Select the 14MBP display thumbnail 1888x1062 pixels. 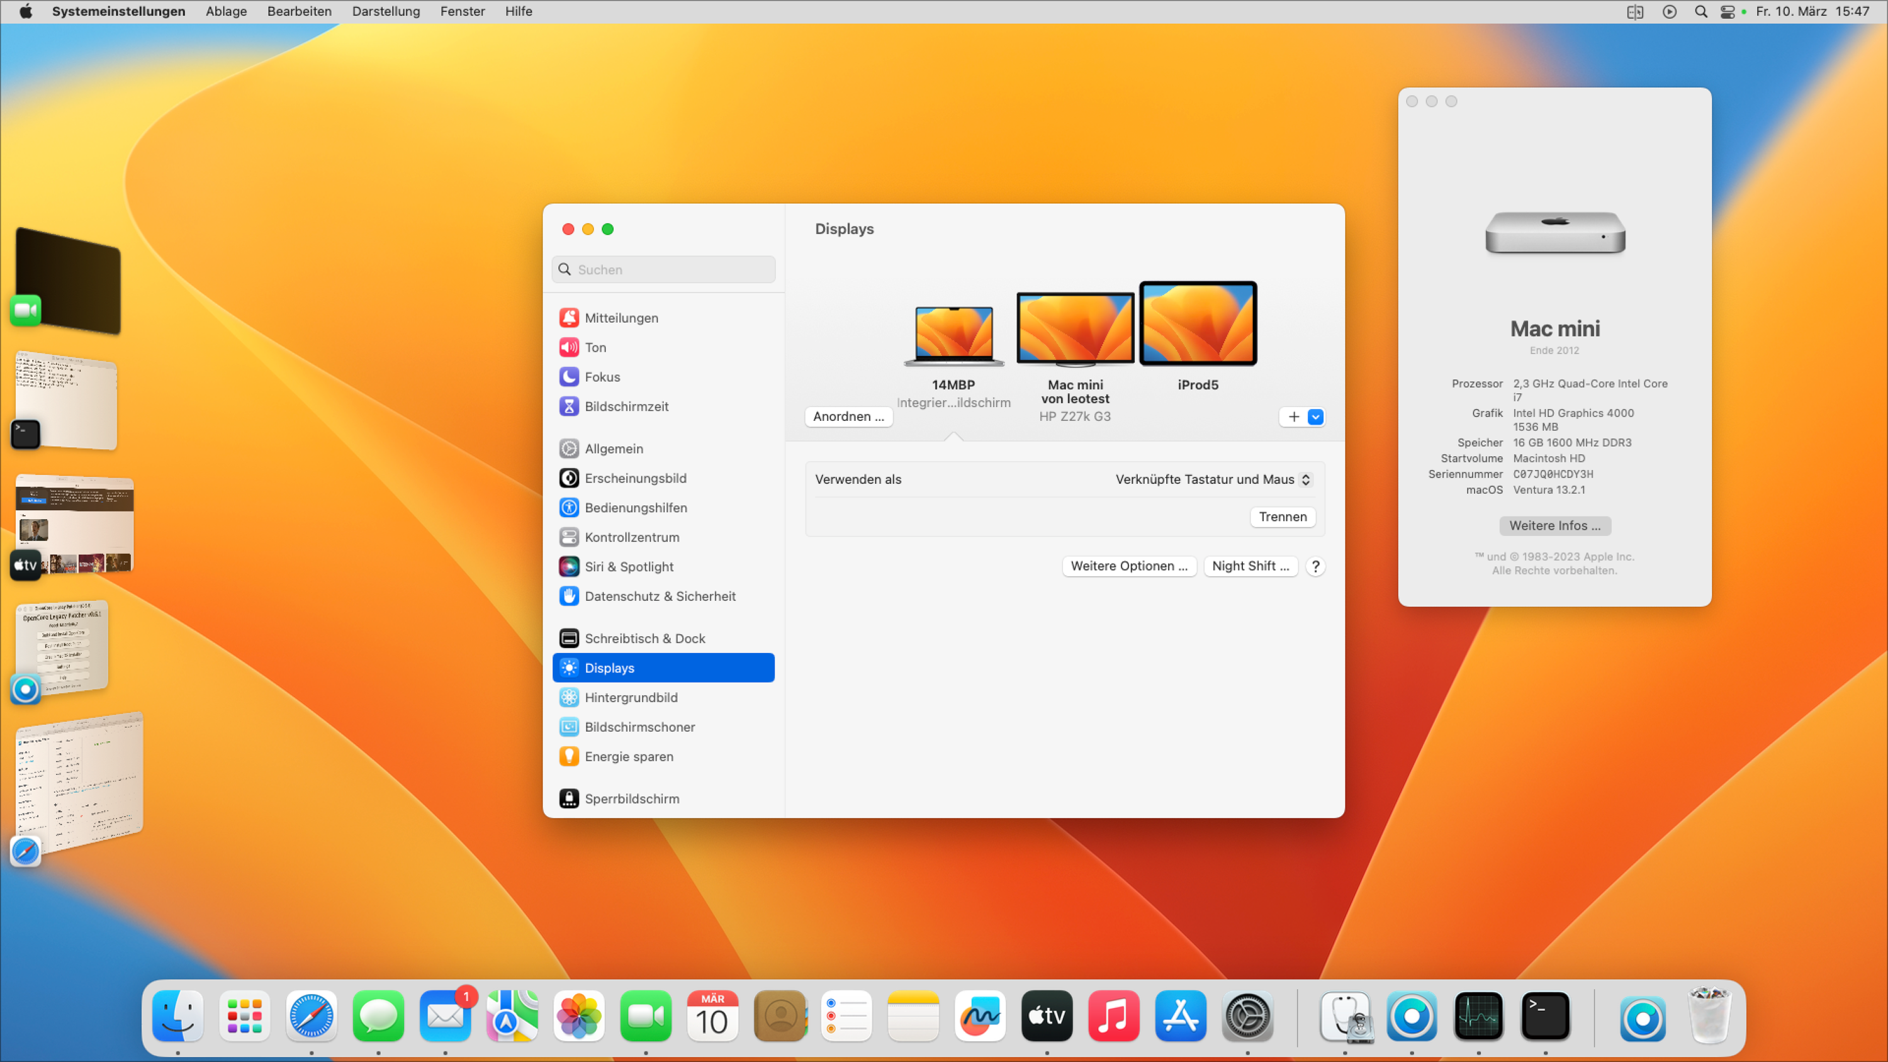coord(953,335)
